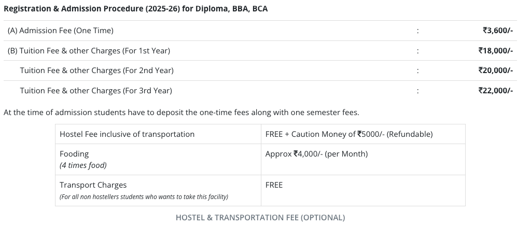Click the one-time fees deposit note paragraph
Viewport: 530px width, 226px height.
click(181, 112)
